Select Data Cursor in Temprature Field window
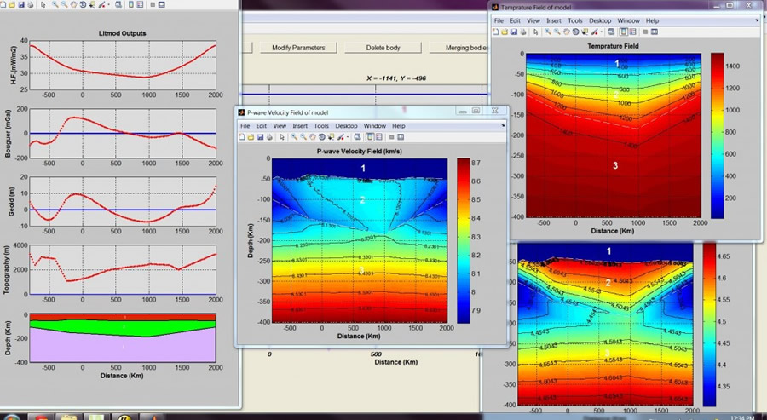 pos(585,32)
